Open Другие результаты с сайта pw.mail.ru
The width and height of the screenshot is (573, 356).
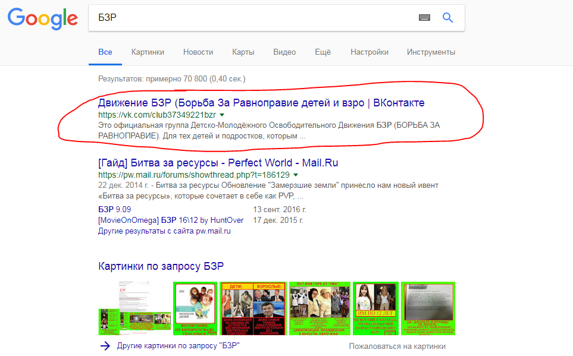click(x=164, y=231)
